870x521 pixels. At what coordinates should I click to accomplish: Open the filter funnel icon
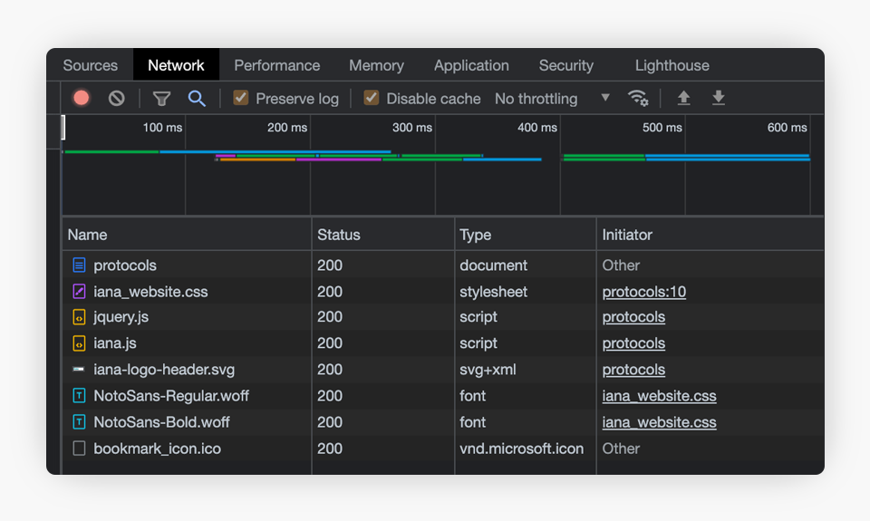pyautogui.click(x=161, y=99)
